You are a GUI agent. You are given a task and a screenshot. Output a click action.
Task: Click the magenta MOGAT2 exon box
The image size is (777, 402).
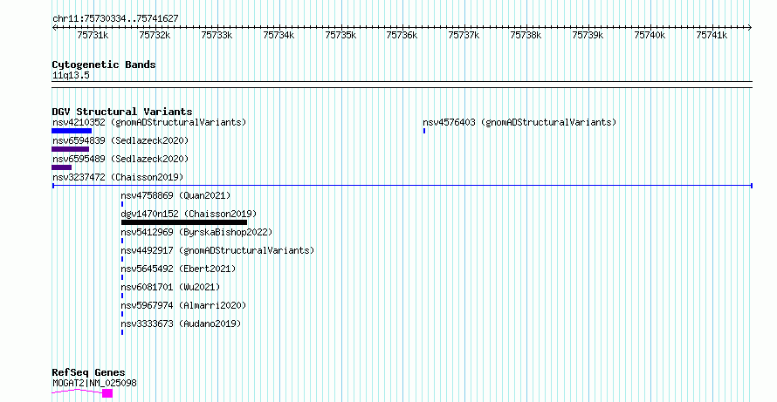(107, 393)
